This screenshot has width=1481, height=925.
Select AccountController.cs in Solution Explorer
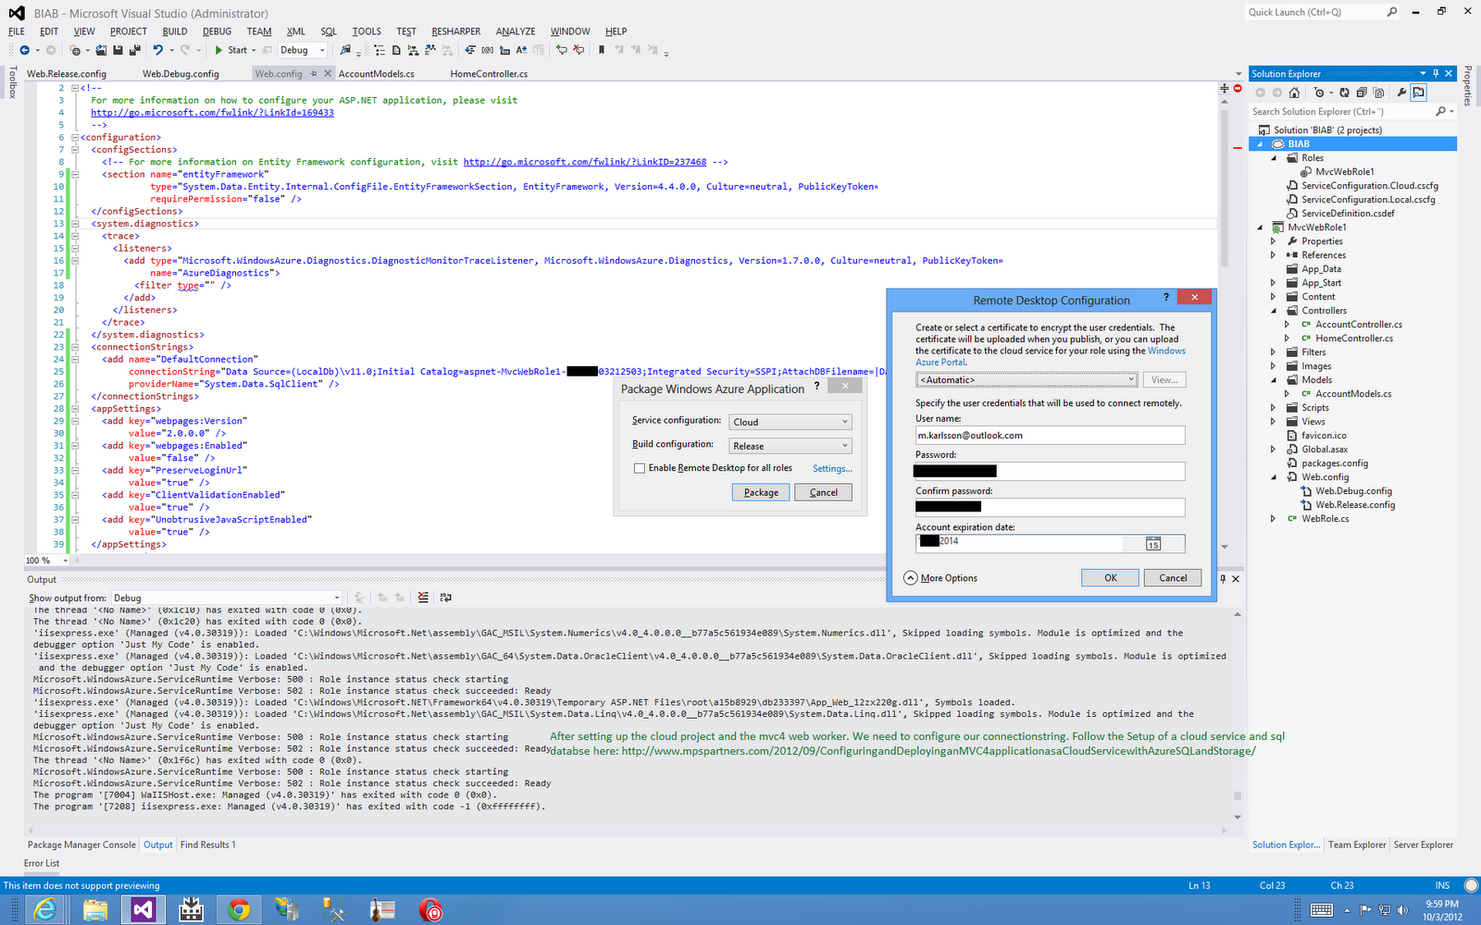[1359, 325]
